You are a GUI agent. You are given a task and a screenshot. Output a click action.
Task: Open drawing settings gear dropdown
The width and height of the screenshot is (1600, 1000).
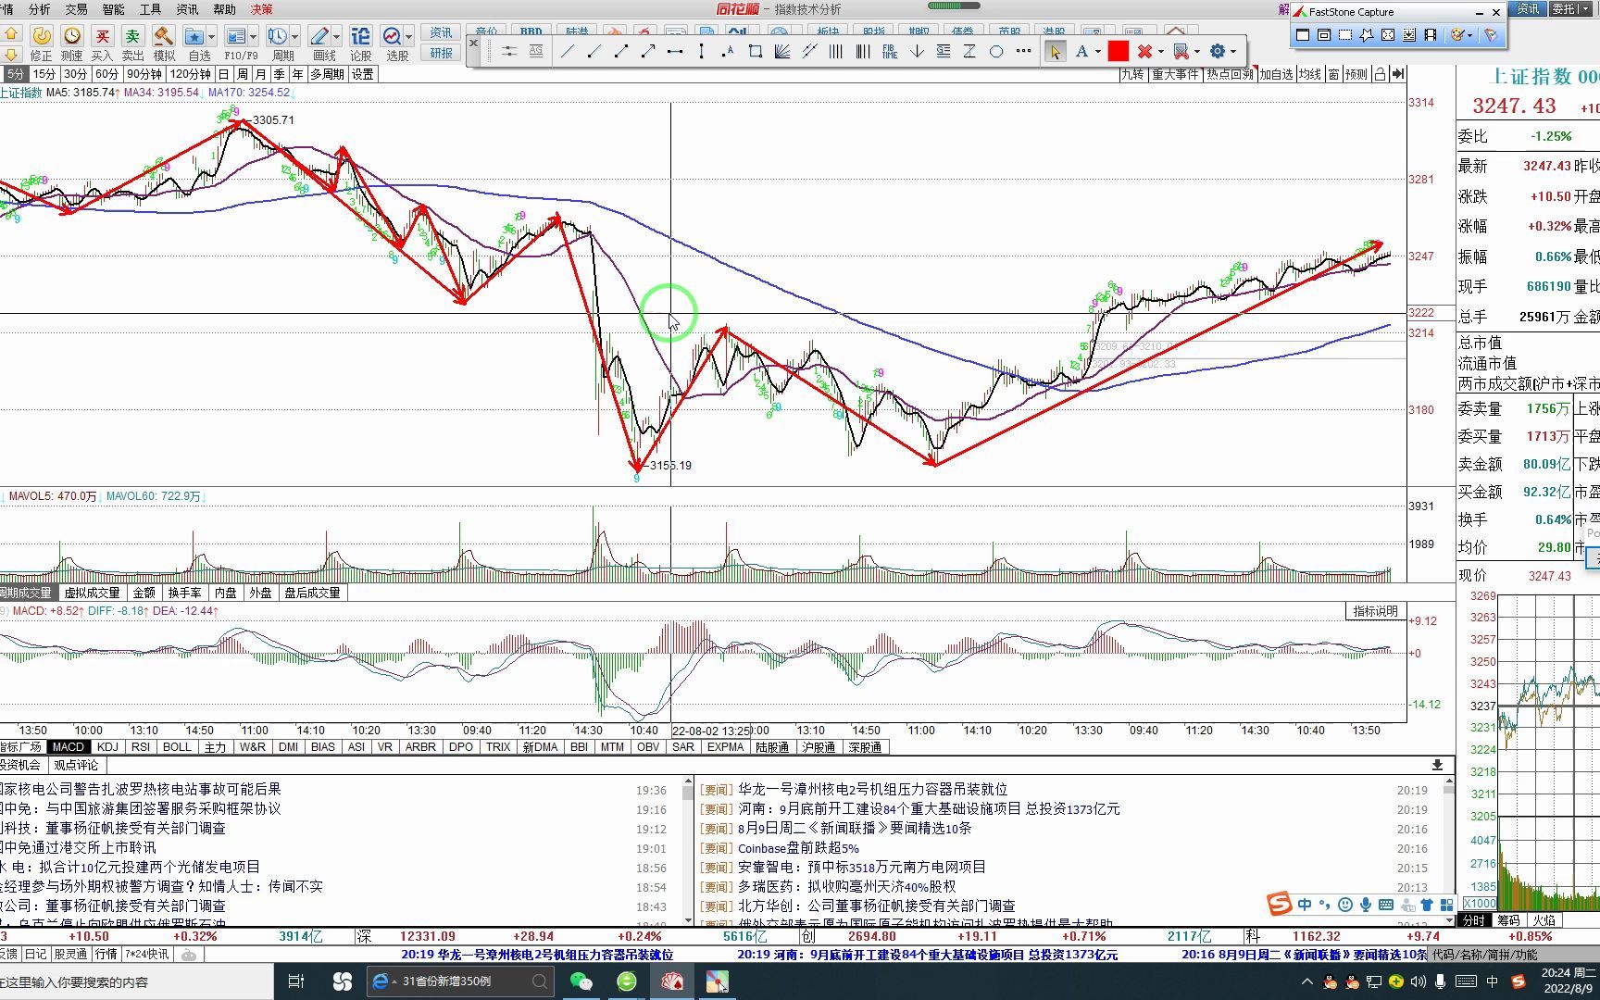pos(1233,52)
